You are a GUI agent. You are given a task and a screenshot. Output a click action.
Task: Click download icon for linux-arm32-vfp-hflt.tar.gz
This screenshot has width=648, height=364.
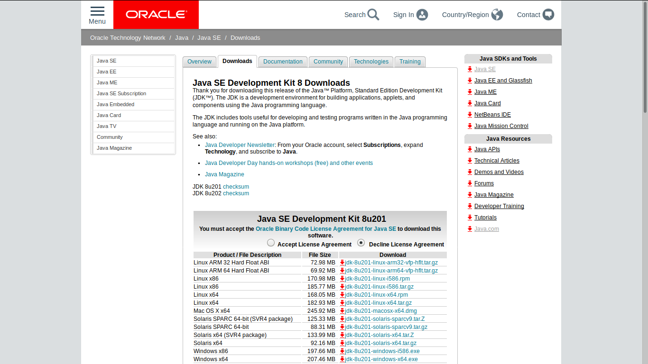(342, 263)
